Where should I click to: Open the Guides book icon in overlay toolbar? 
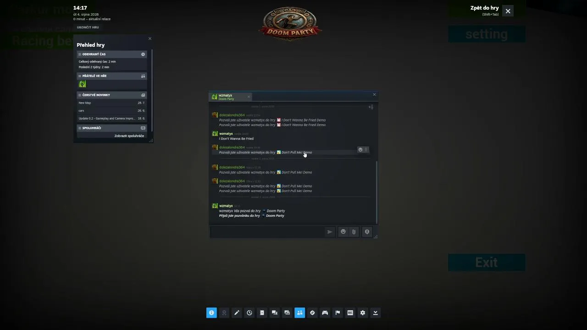tap(262, 313)
